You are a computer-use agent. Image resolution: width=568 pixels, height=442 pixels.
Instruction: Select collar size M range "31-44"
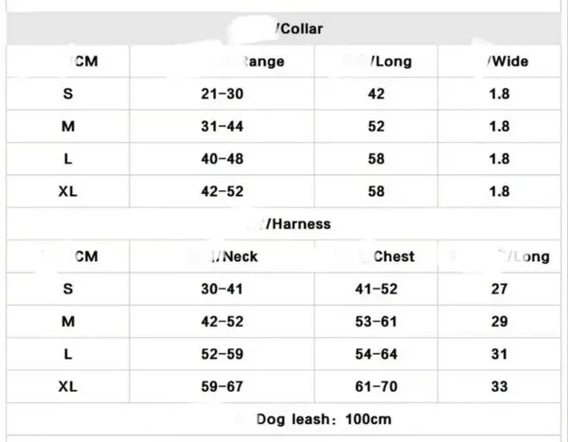click(222, 127)
